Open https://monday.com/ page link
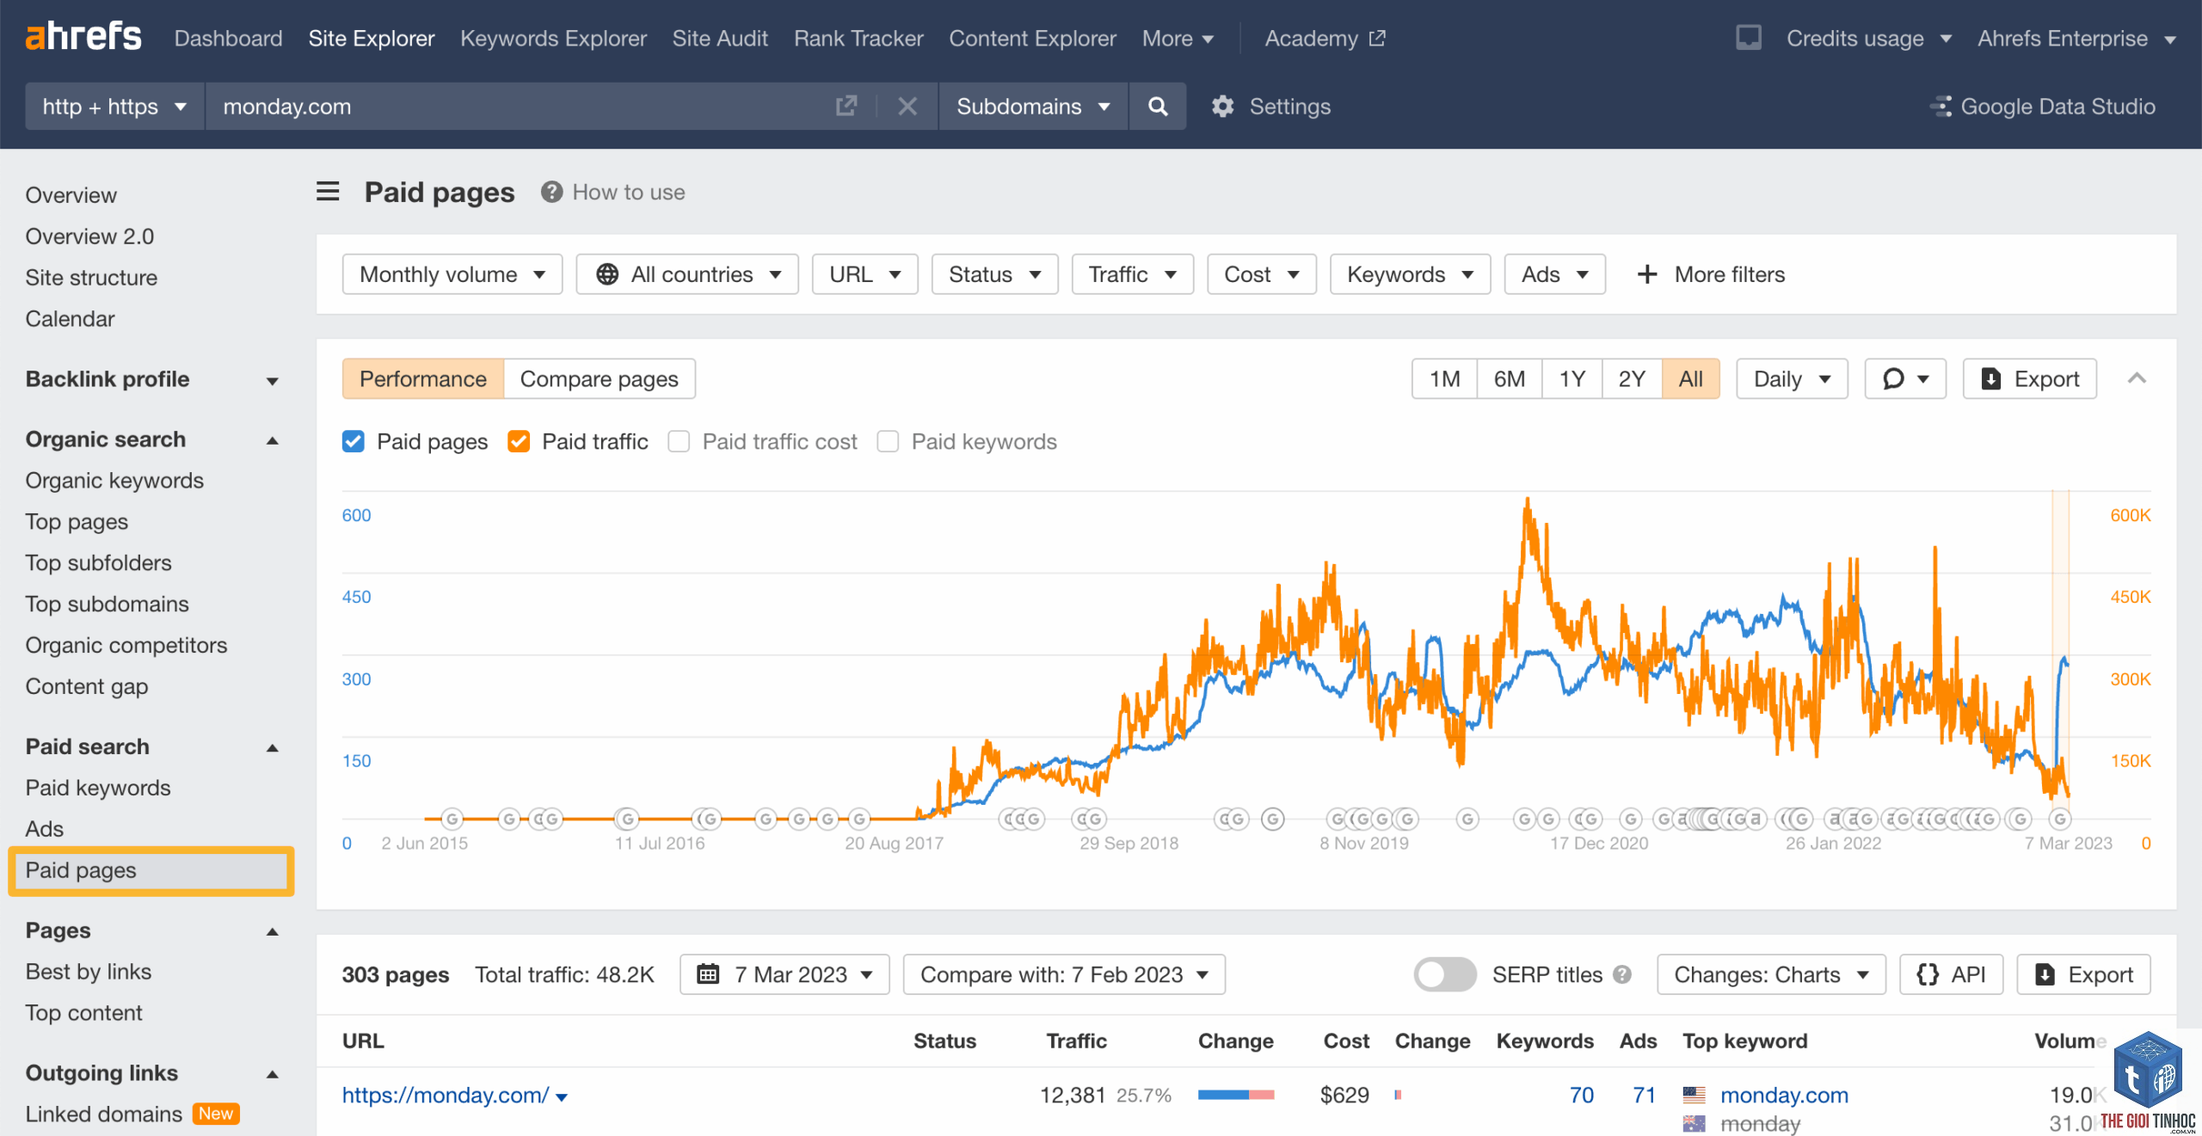The width and height of the screenshot is (2202, 1136). tap(445, 1095)
